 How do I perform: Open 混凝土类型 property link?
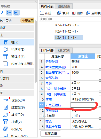point(53,127)
